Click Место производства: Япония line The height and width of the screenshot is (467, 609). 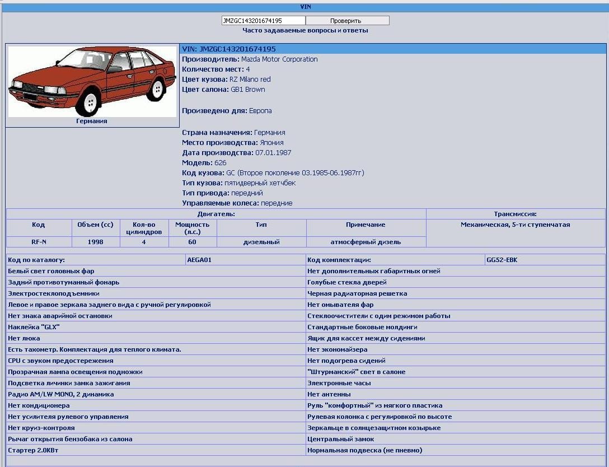coord(233,143)
